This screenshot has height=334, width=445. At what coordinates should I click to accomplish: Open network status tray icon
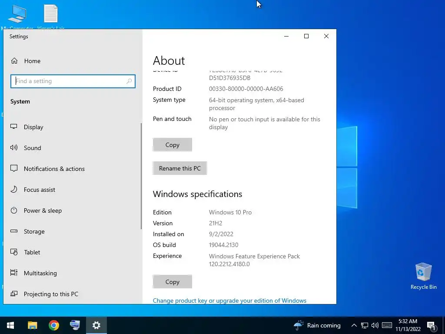point(365,325)
